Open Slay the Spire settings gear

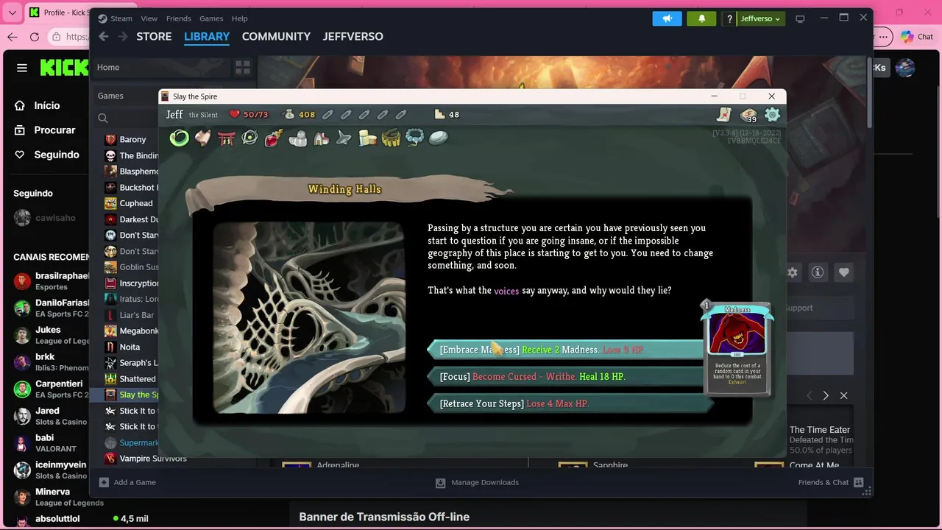(772, 114)
